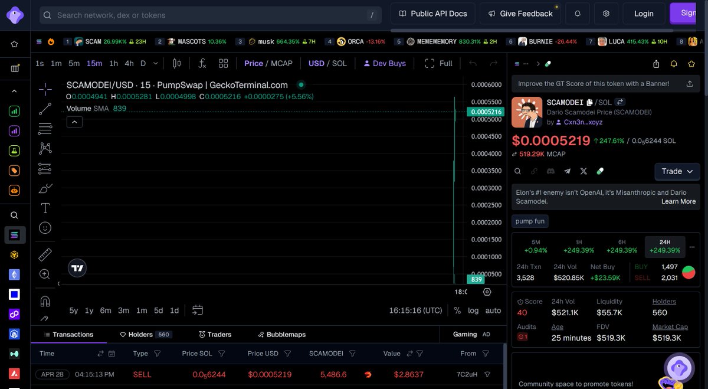Click the Give Feedback button
708x389 pixels.
520,13
